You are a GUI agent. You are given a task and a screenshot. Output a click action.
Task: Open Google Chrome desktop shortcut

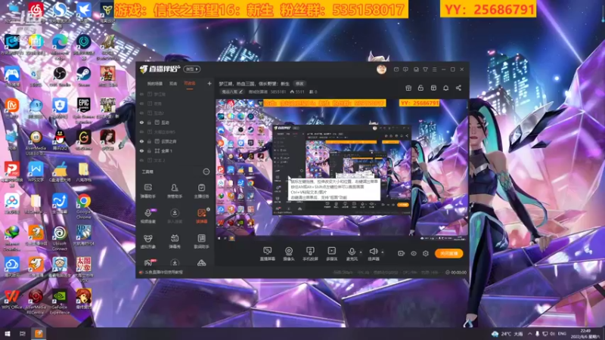[83, 206]
